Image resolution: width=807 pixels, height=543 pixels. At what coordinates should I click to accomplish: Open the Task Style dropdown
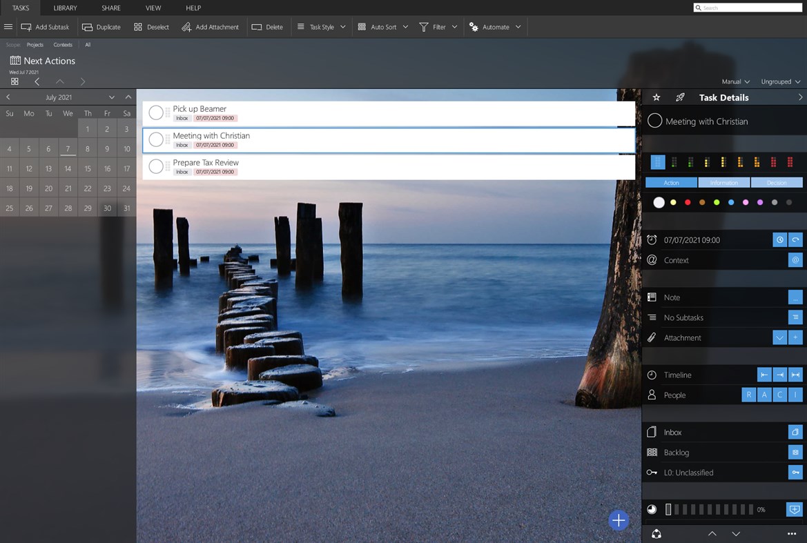(x=321, y=27)
